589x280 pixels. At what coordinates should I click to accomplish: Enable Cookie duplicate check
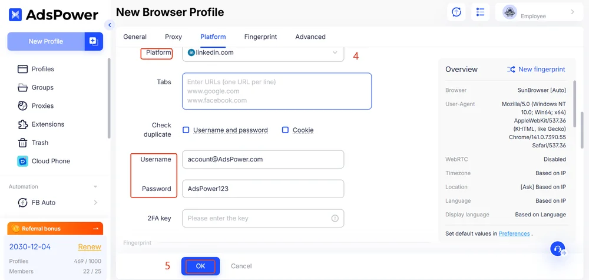(285, 130)
